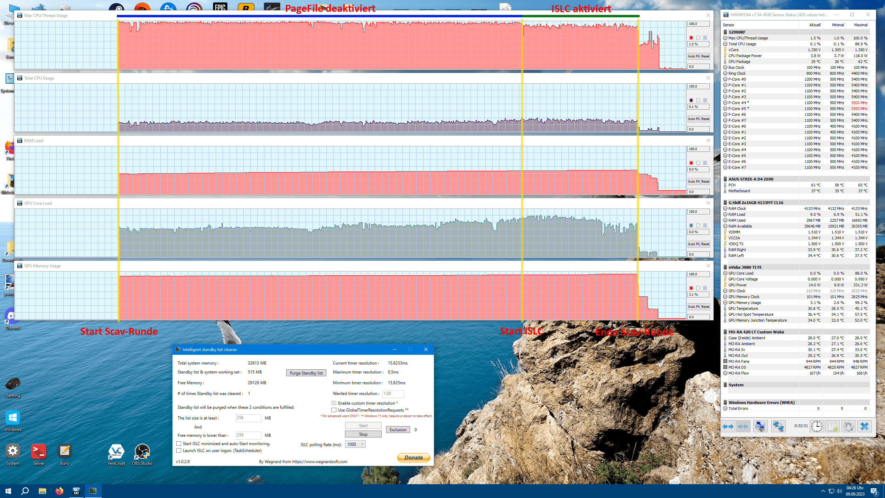Click 100.0 maximum field in Max CPU/Thread graph
The image size is (885, 498).
coord(698,24)
